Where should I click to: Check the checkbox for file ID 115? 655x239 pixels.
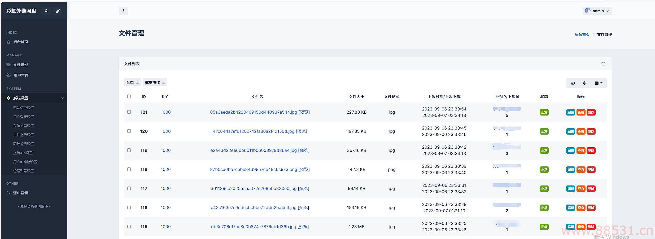[x=129, y=227]
